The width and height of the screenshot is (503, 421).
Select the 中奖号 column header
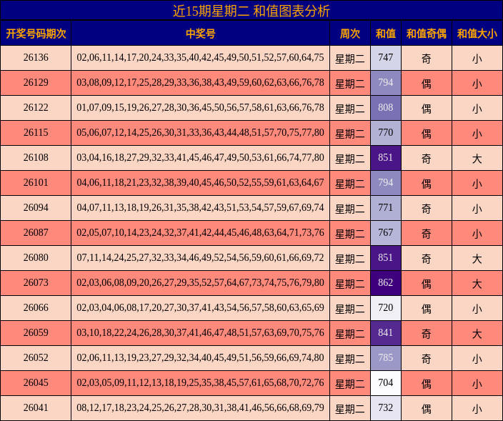pos(201,34)
